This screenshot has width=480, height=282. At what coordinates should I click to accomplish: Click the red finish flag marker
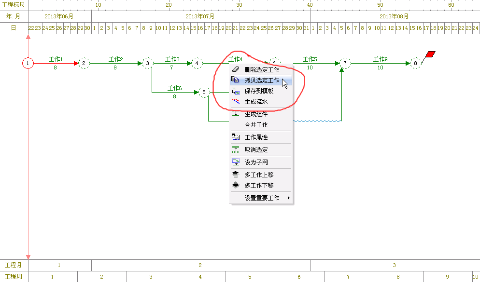coord(430,54)
